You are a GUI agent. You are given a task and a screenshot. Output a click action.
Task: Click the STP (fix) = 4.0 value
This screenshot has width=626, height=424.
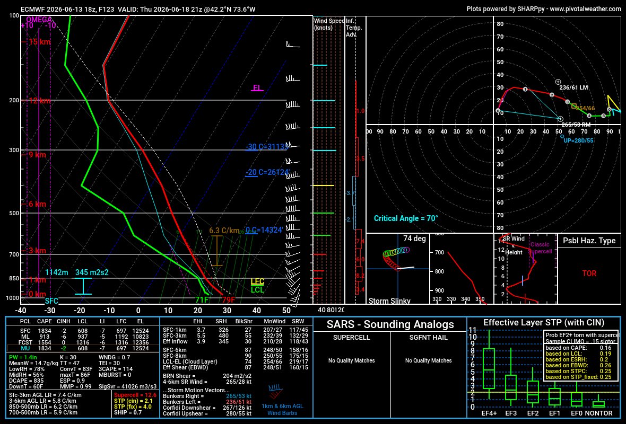pyautogui.click(x=133, y=407)
